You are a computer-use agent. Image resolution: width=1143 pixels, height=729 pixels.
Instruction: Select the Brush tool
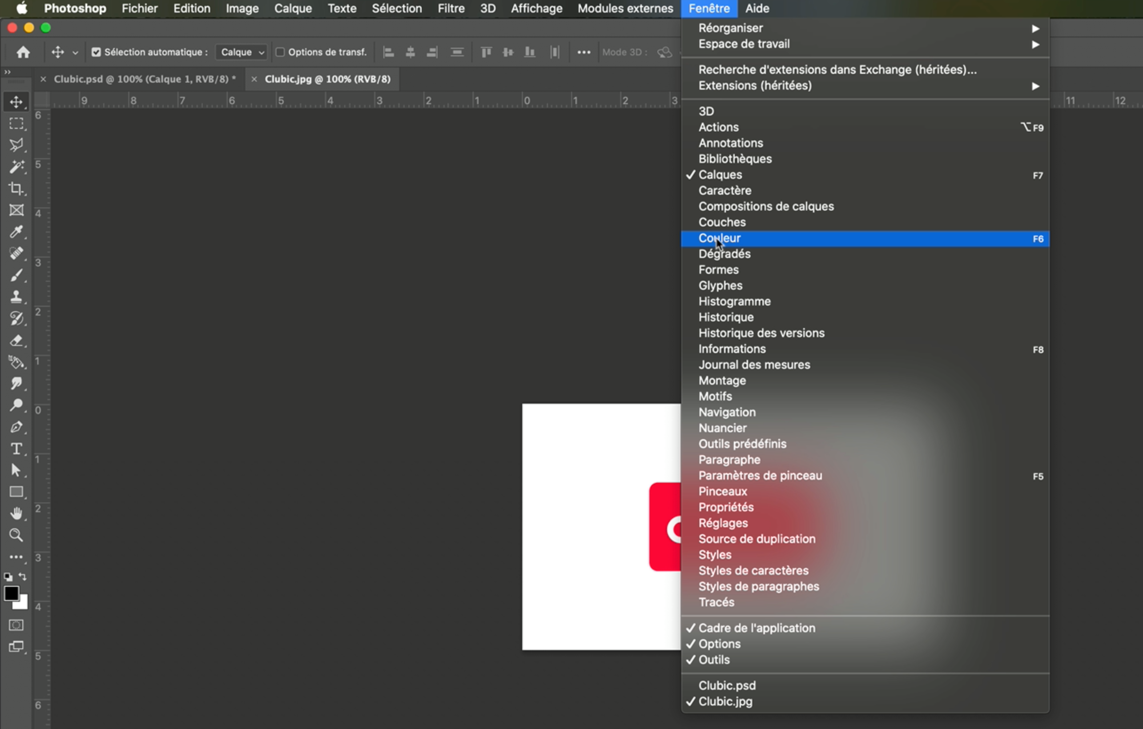[x=16, y=275]
